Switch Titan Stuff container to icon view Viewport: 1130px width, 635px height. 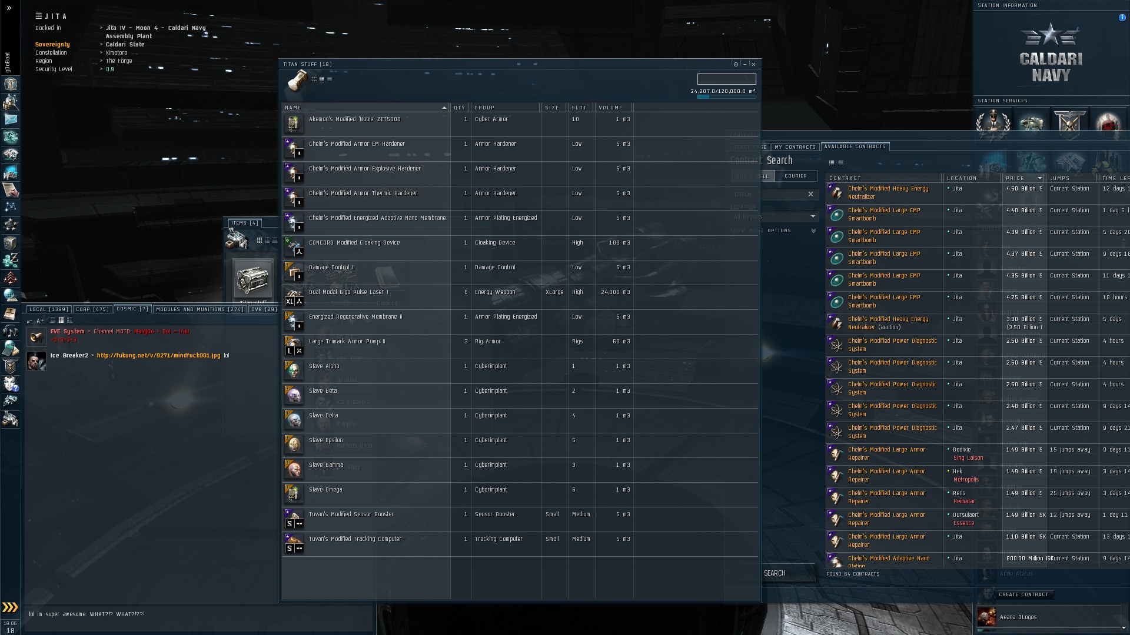point(314,80)
